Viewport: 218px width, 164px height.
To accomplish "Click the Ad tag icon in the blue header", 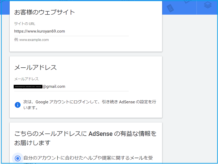I will 170,8.
